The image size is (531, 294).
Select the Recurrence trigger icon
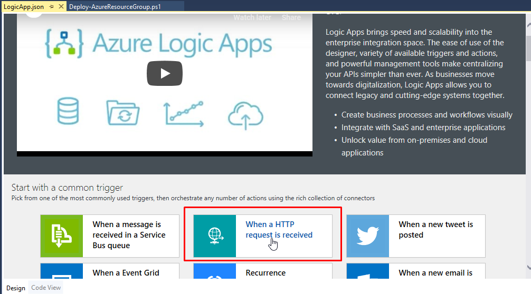click(215, 271)
